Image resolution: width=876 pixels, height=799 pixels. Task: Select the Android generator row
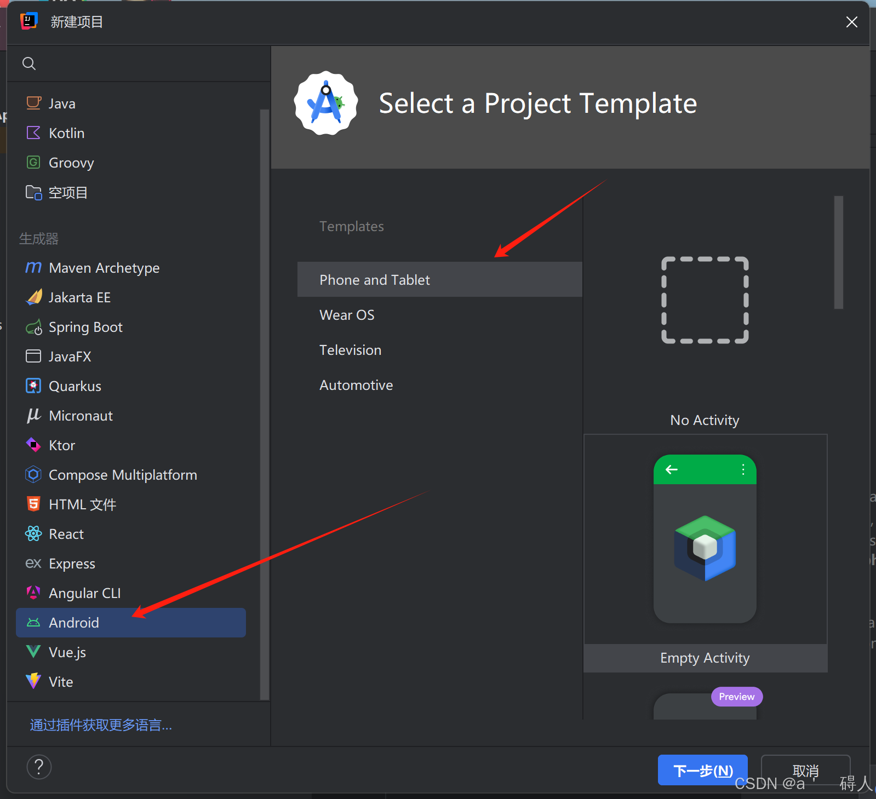(x=131, y=623)
